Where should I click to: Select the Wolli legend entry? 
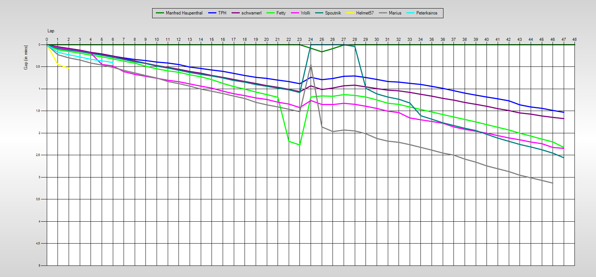pyautogui.click(x=301, y=13)
